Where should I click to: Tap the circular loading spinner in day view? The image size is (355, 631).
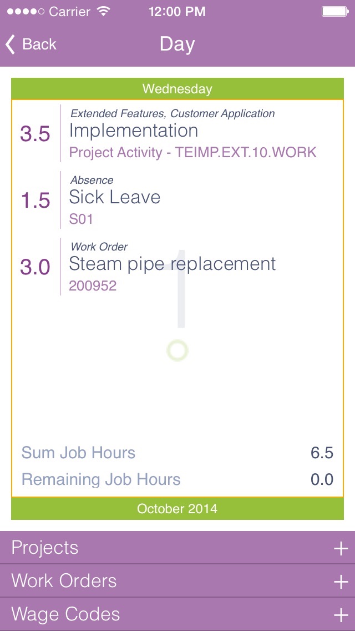pyautogui.click(x=176, y=349)
